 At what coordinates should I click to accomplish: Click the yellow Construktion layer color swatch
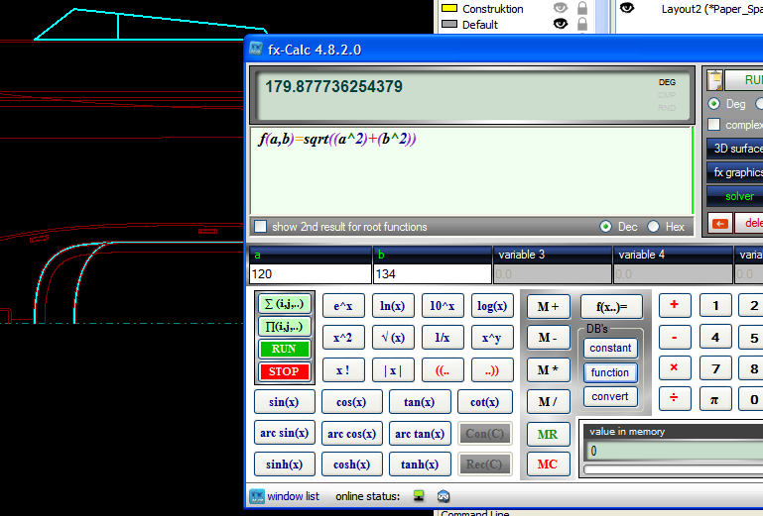point(448,8)
